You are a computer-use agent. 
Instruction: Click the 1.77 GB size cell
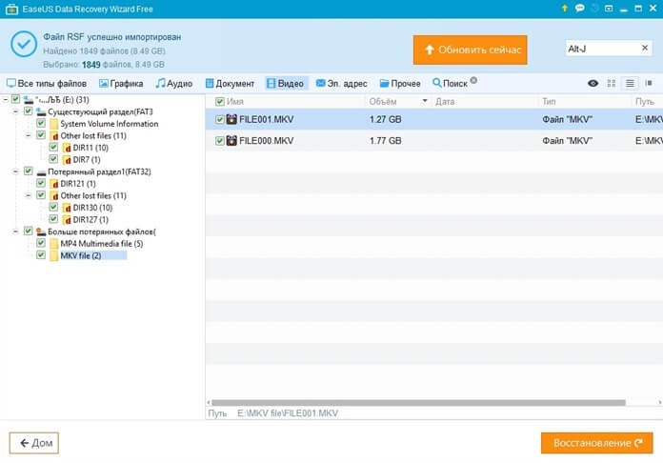point(385,140)
